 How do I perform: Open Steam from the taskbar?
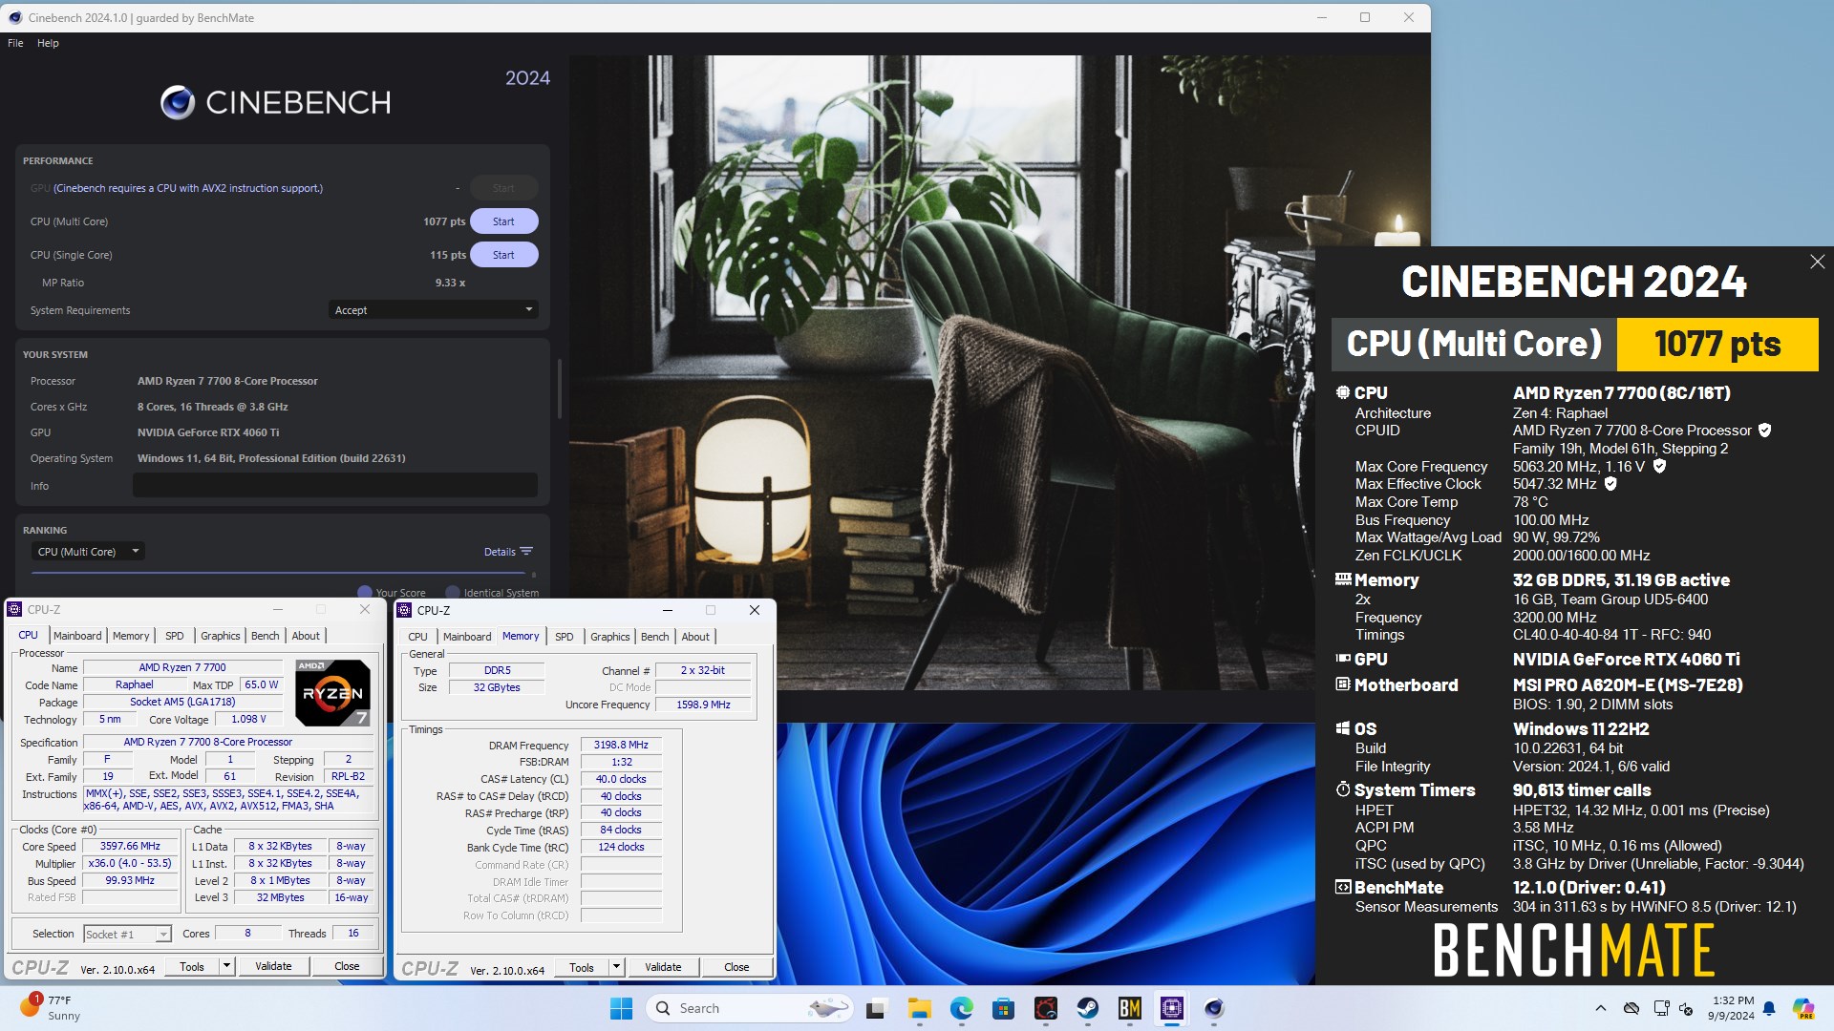tap(1087, 1008)
